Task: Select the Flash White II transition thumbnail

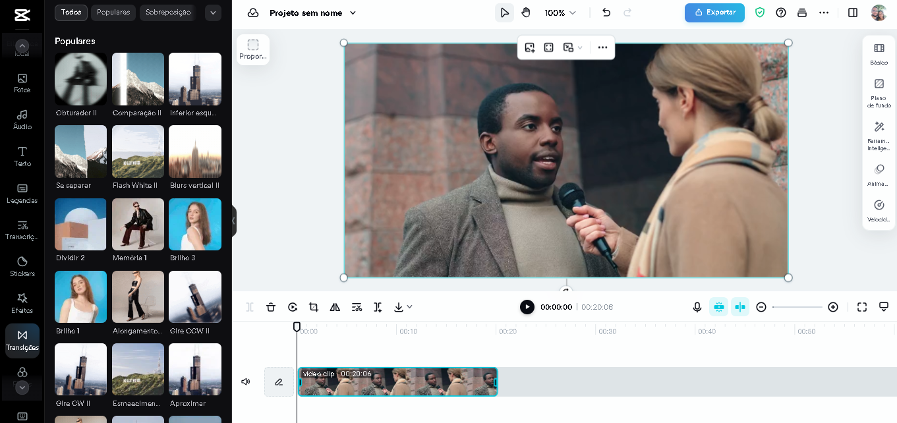Action: [x=138, y=152]
